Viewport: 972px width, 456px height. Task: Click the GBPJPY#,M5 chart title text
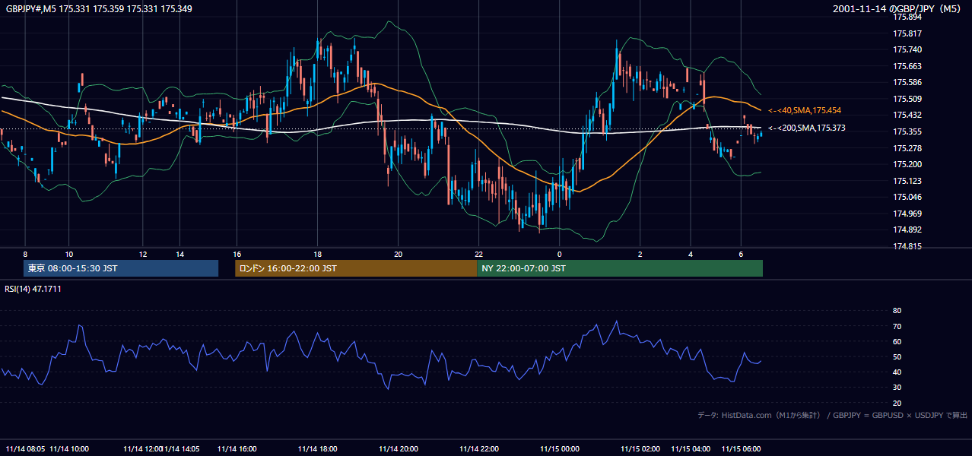point(99,9)
